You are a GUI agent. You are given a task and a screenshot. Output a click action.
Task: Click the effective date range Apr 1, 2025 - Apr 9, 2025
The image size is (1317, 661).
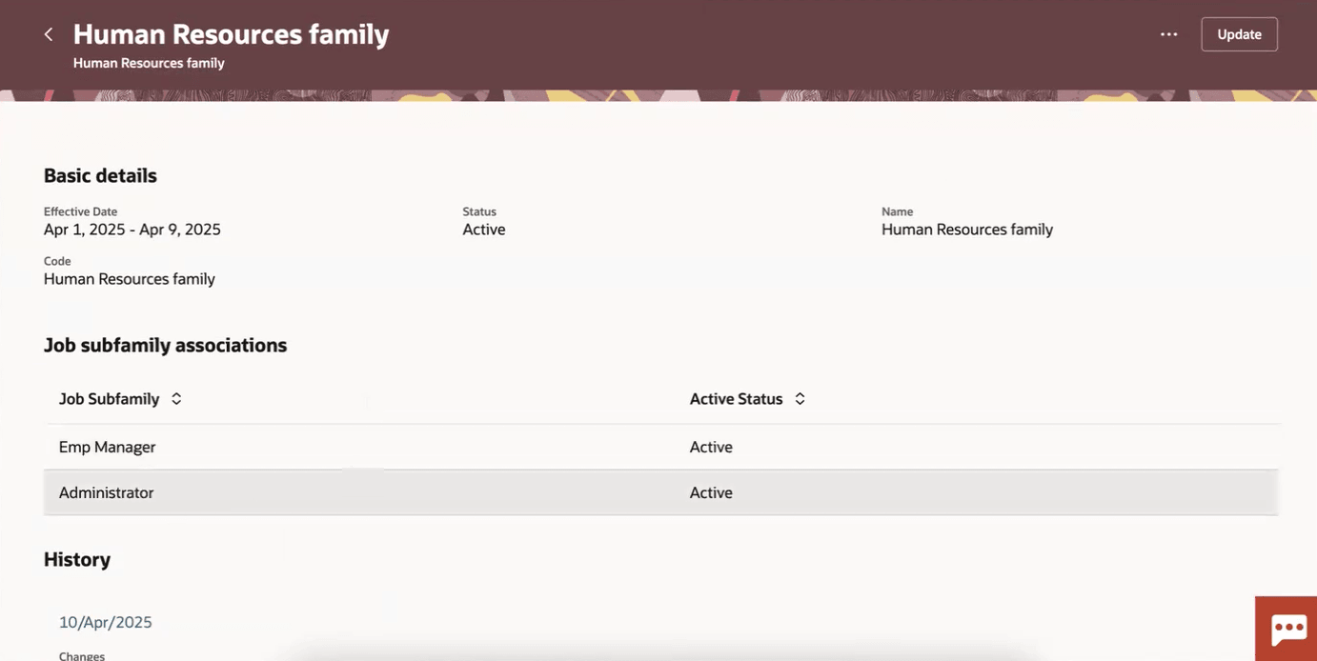click(x=132, y=230)
